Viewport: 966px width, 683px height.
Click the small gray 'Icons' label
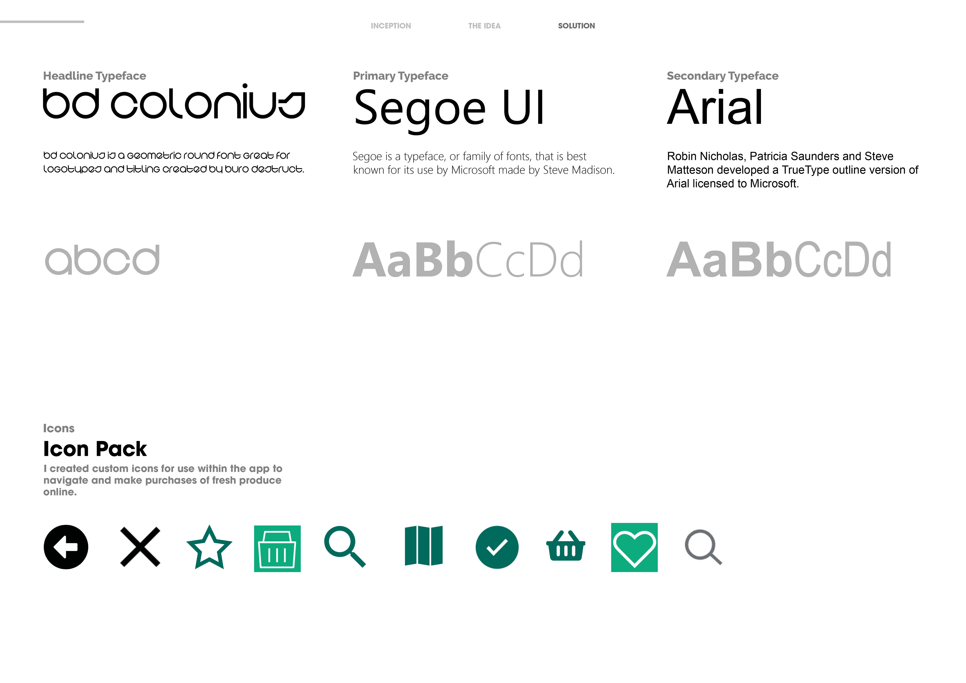[x=59, y=428]
